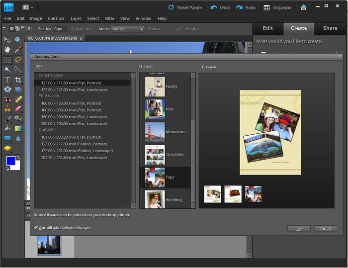Select the Eraser tool
Image resolution: width=348 pixels, height=268 pixels.
pyautogui.click(x=18, y=109)
